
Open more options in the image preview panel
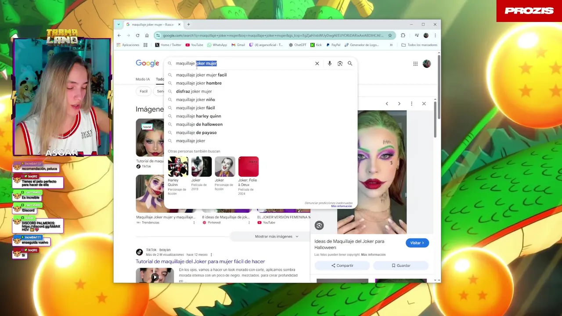pos(411,104)
